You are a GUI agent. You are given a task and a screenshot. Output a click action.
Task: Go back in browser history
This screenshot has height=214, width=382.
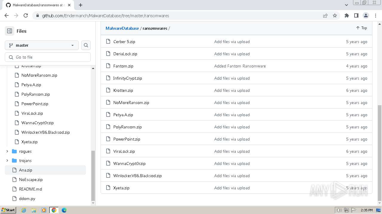point(7,15)
